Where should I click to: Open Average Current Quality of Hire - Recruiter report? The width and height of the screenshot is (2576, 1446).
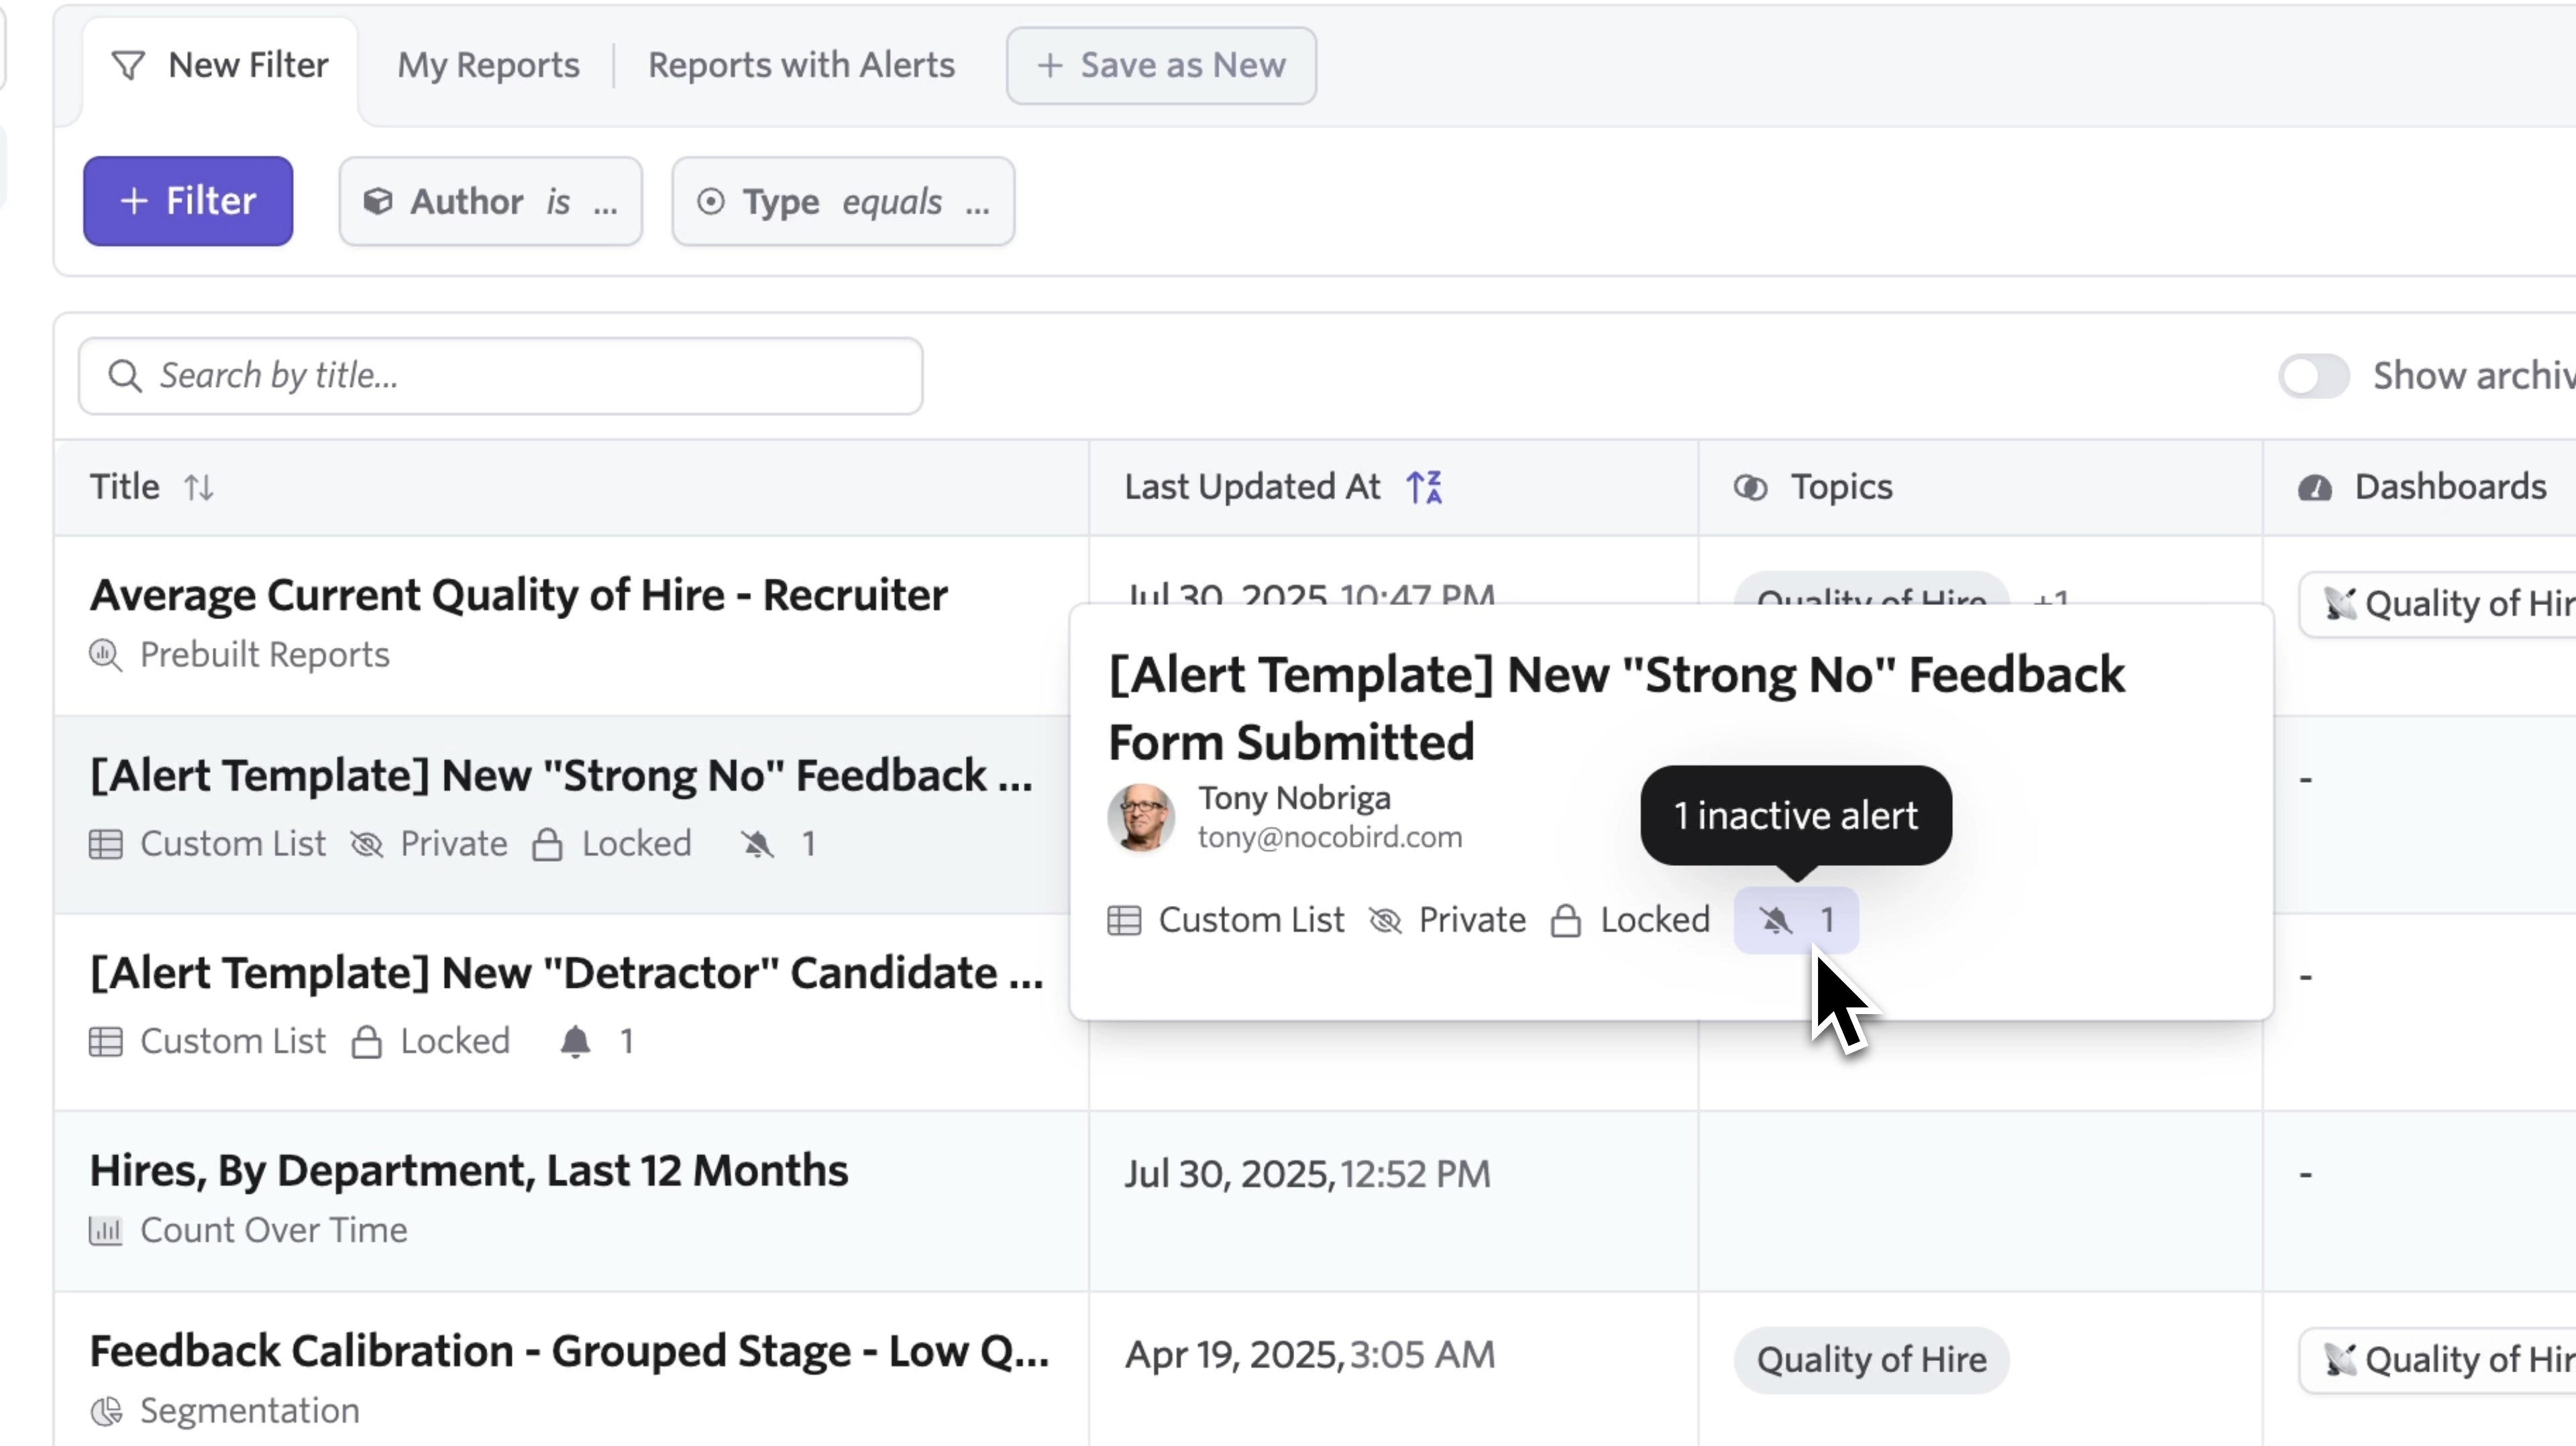[x=519, y=595]
